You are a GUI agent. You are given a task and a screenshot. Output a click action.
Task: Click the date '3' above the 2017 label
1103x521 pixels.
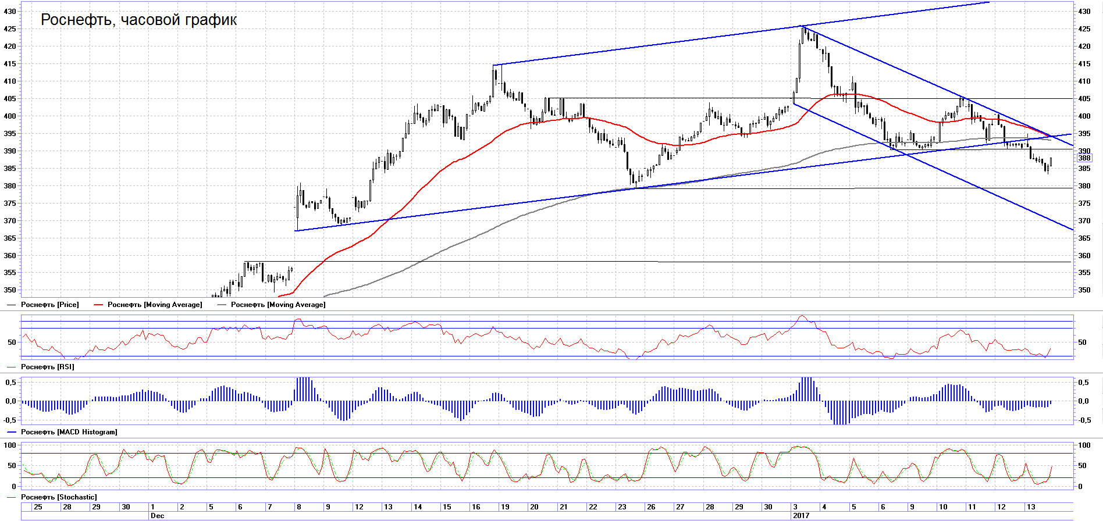pyautogui.click(x=795, y=507)
